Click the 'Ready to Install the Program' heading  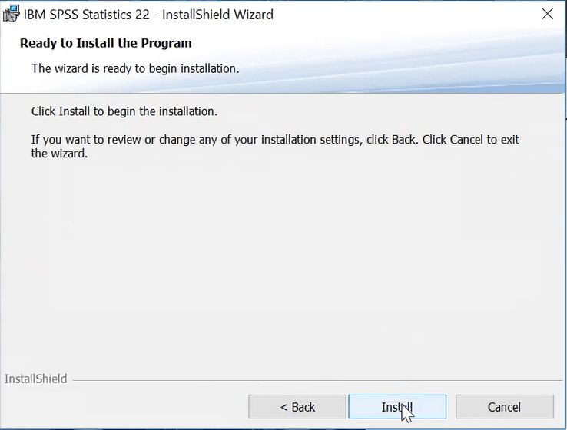[106, 43]
